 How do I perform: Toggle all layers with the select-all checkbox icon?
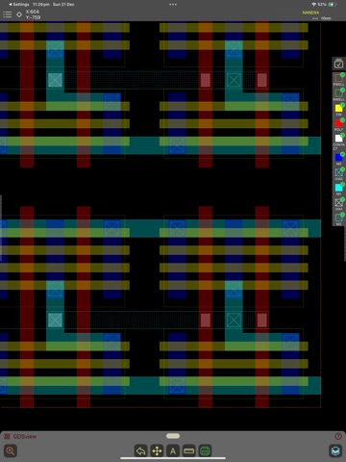coord(338,64)
